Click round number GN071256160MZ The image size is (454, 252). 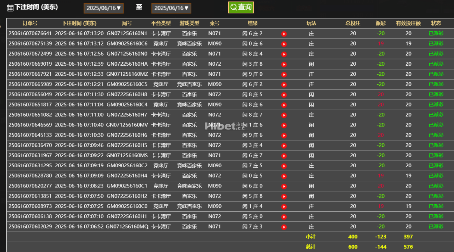coord(127,74)
